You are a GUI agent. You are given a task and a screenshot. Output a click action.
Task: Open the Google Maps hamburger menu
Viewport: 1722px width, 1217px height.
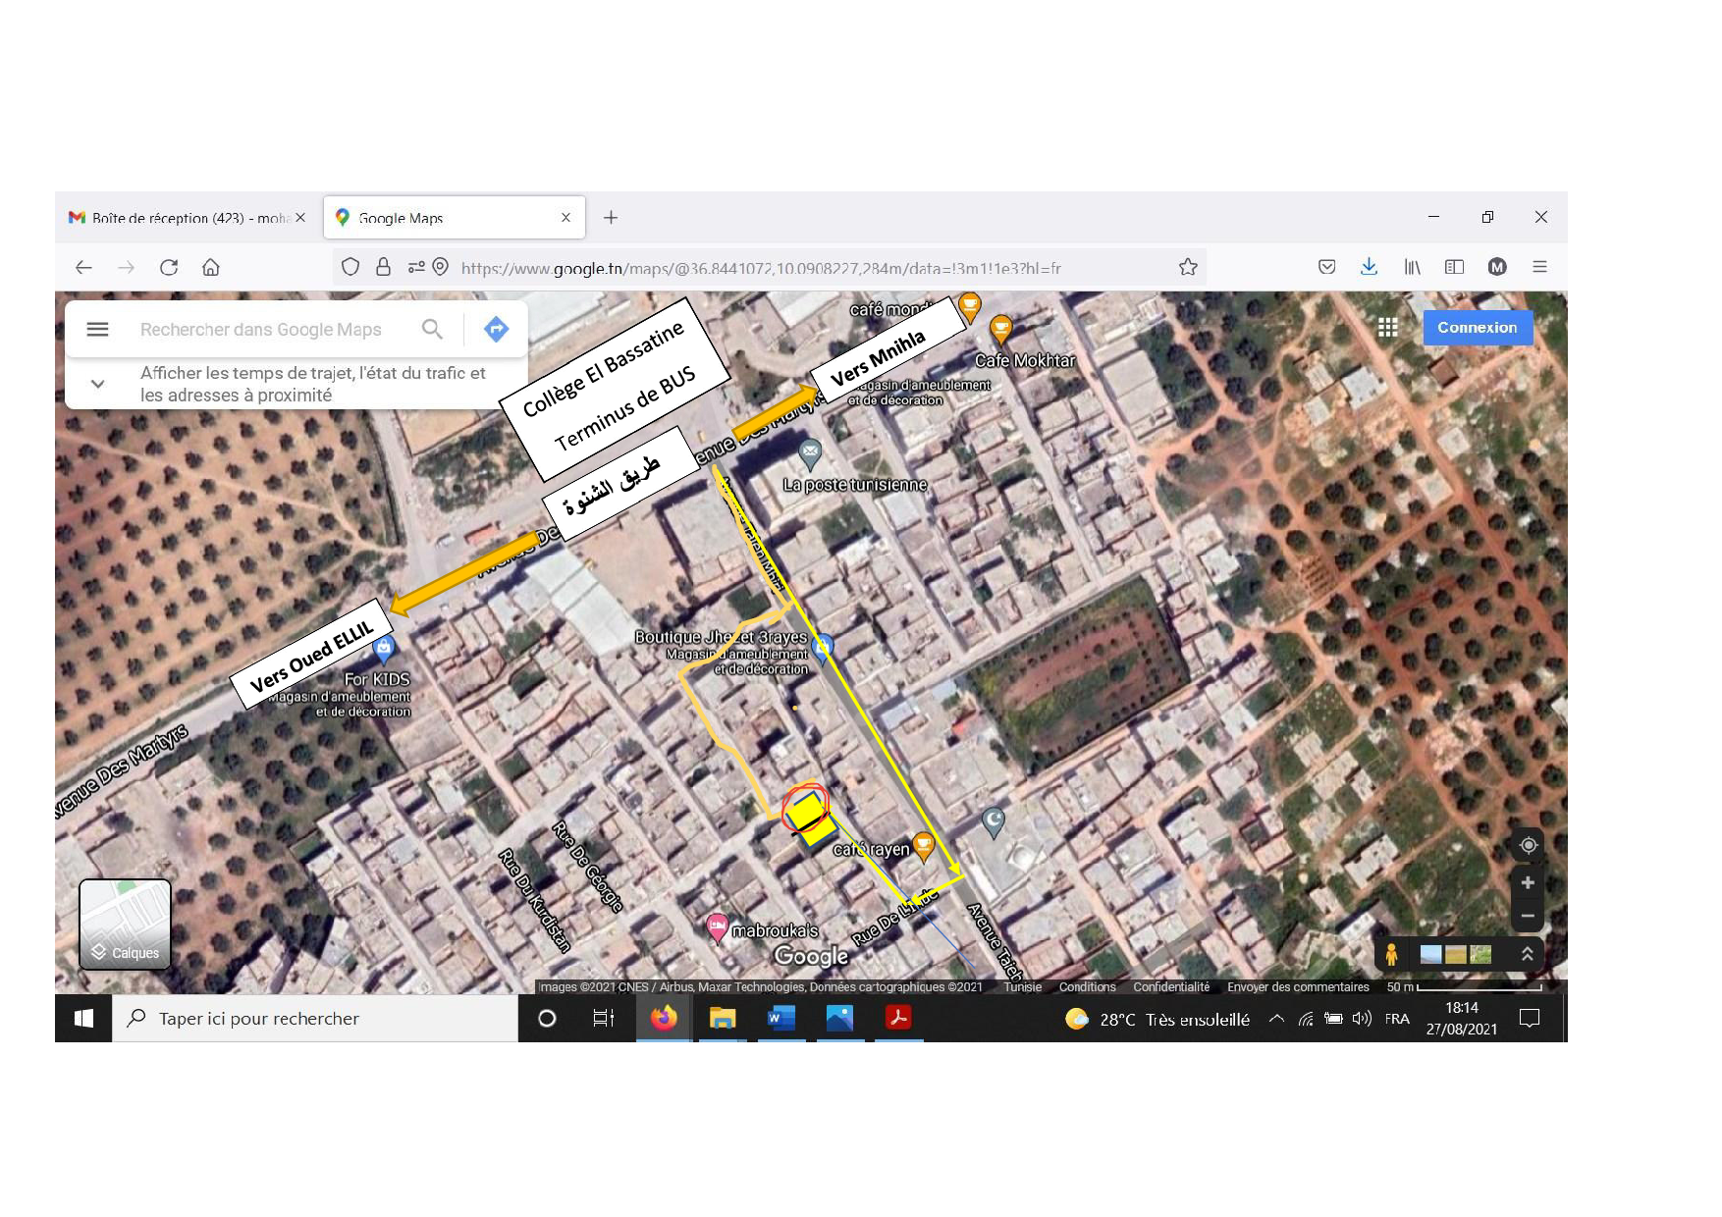pos(97,330)
